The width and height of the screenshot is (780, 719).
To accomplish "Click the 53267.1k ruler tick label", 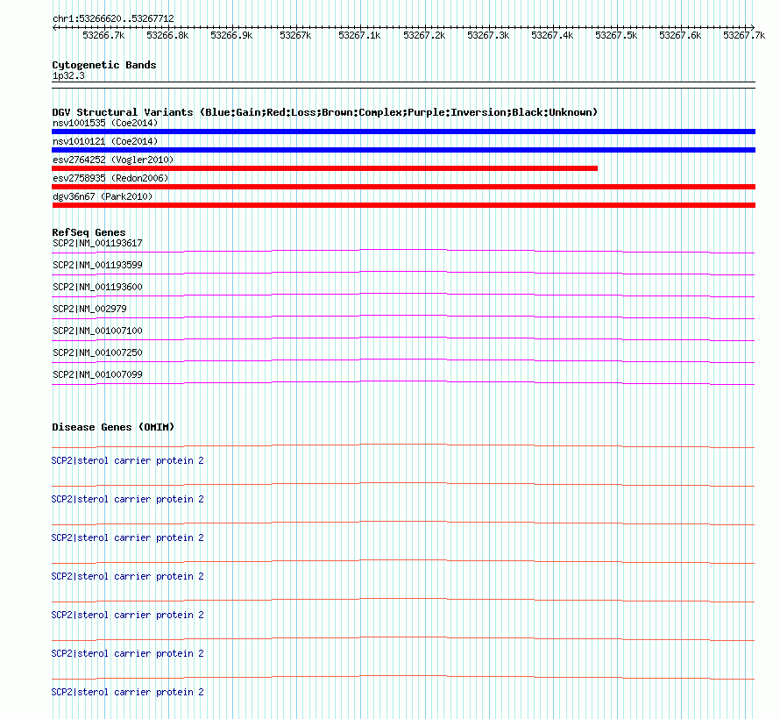I will point(359,35).
